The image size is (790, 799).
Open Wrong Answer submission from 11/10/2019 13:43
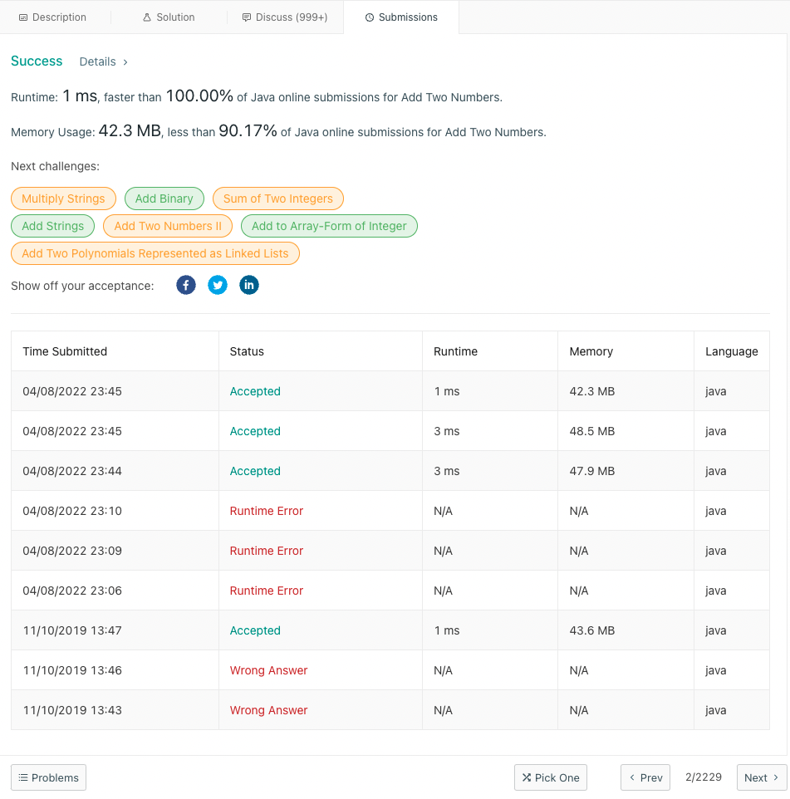click(268, 710)
